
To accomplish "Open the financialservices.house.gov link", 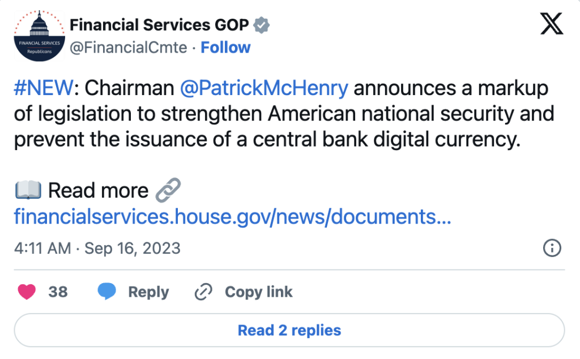I will (232, 217).
